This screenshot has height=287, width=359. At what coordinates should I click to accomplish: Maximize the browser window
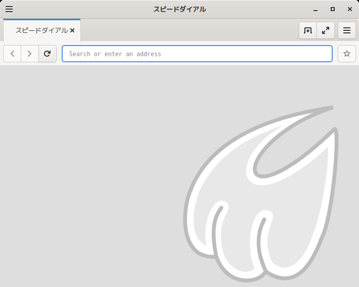point(333,9)
